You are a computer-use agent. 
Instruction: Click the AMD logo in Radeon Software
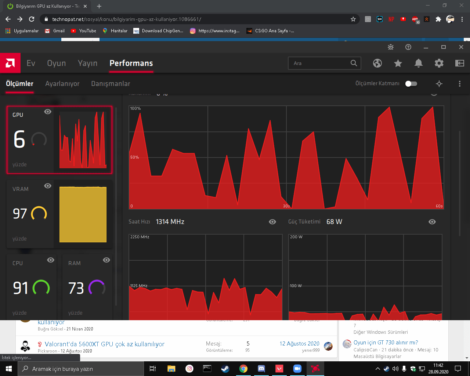[x=10, y=63]
